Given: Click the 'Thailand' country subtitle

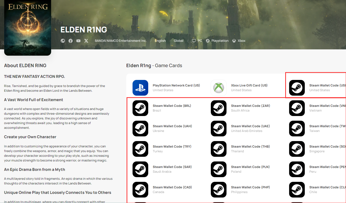Looking at the screenshot, I should coord(237,151).
